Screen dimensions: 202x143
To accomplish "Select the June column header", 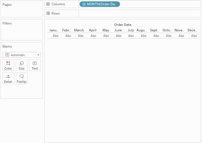I will pos(118,30).
